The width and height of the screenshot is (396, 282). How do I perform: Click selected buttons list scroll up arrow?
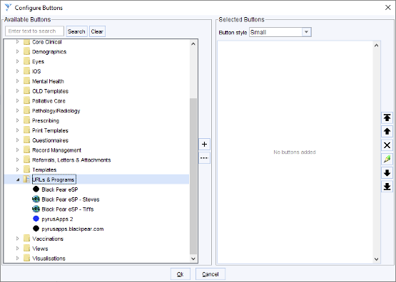(376, 46)
